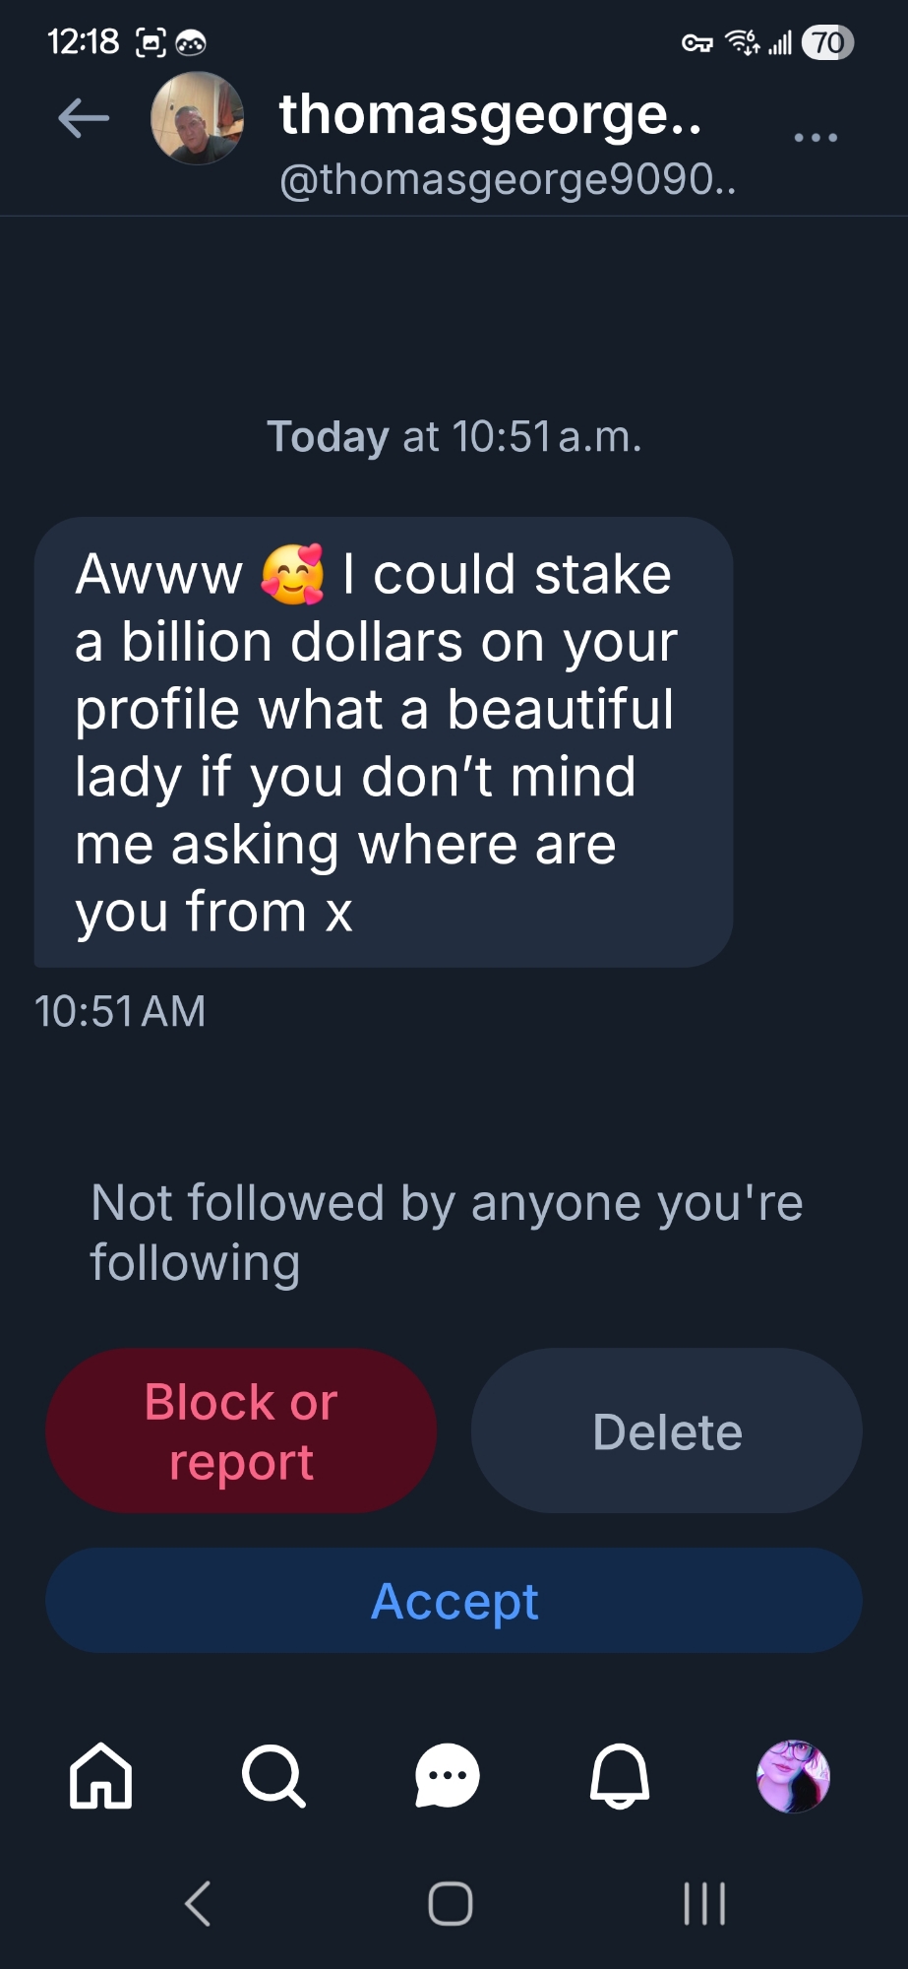This screenshot has width=908, height=1969.
Task: Go to the Home feed tab
Action: tap(100, 1776)
